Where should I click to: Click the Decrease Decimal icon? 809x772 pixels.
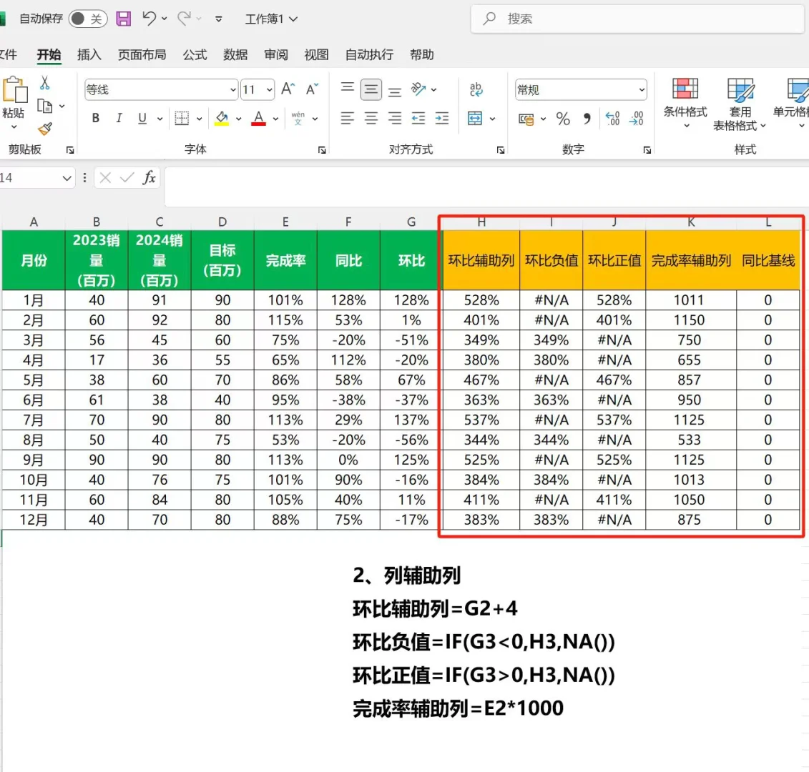point(637,119)
